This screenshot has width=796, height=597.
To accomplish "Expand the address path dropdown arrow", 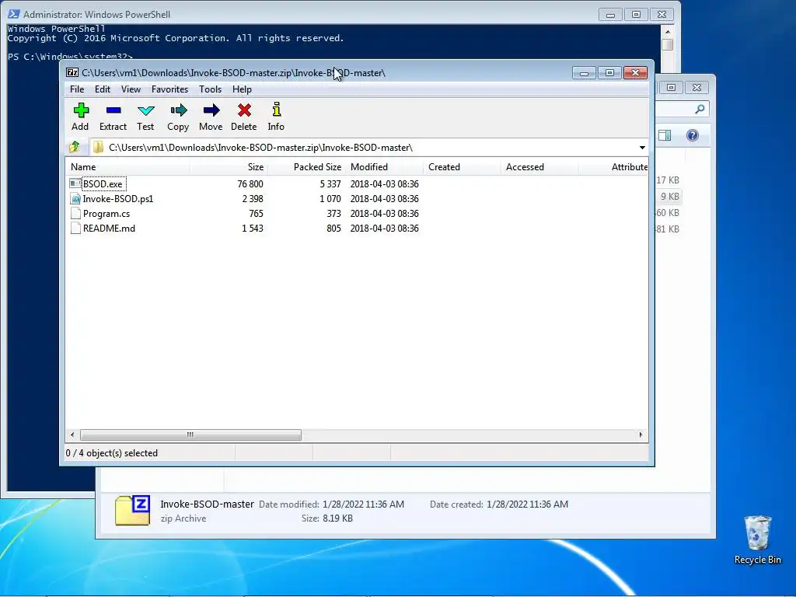I will pyautogui.click(x=642, y=148).
